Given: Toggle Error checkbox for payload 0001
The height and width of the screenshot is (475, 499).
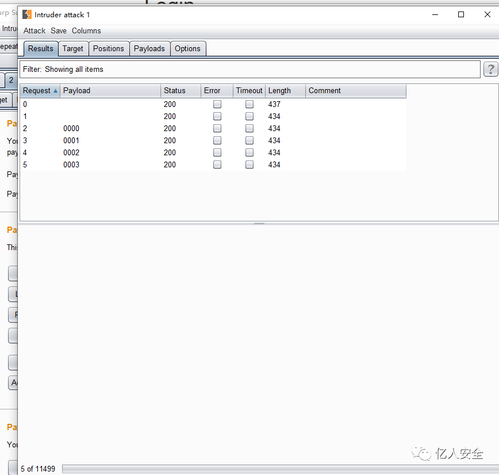Looking at the screenshot, I should [x=217, y=140].
